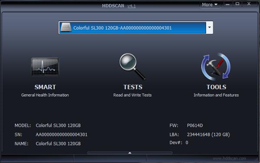The height and width of the screenshot is (163, 260).
Task: Expand the bottom panel arrow handle
Action: pos(130,153)
